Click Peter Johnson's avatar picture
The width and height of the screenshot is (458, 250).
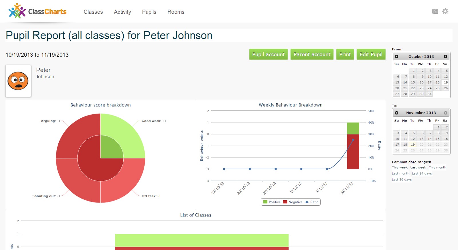coord(18,81)
